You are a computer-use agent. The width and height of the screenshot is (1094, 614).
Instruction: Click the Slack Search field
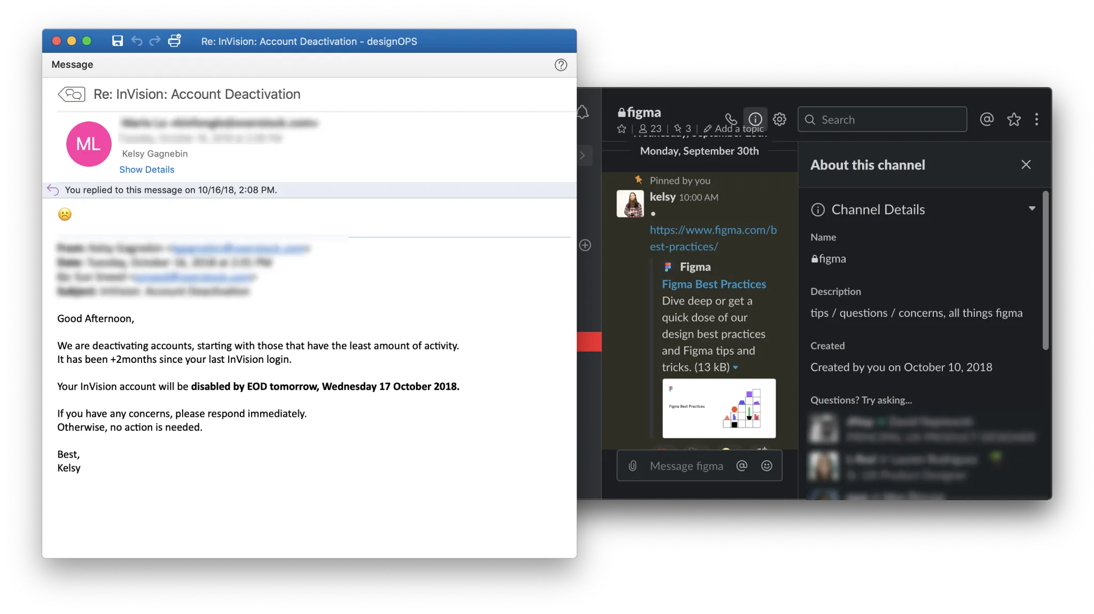pos(882,120)
